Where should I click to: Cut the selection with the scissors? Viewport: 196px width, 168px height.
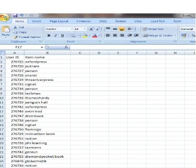pyautogui.click(x=15, y=27)
